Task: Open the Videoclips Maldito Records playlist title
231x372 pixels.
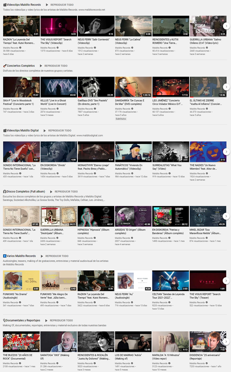Action: click(24, 5)
